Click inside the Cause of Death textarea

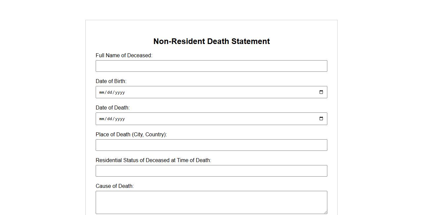(211, 202)
